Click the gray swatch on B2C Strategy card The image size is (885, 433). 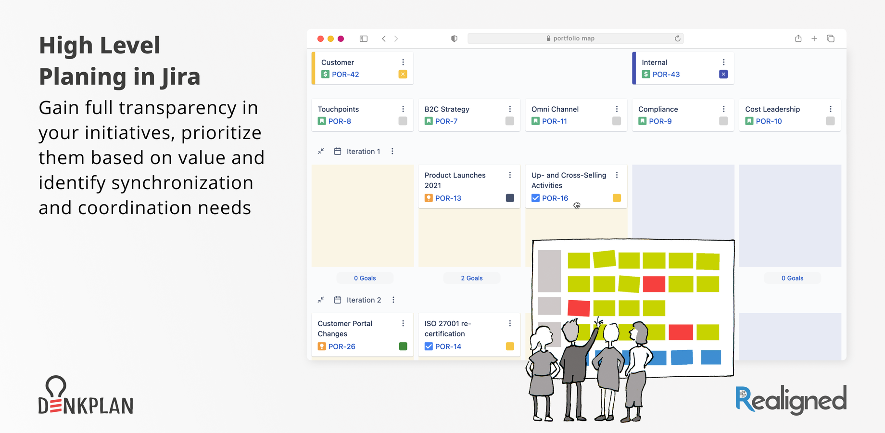tap(510, 121)
